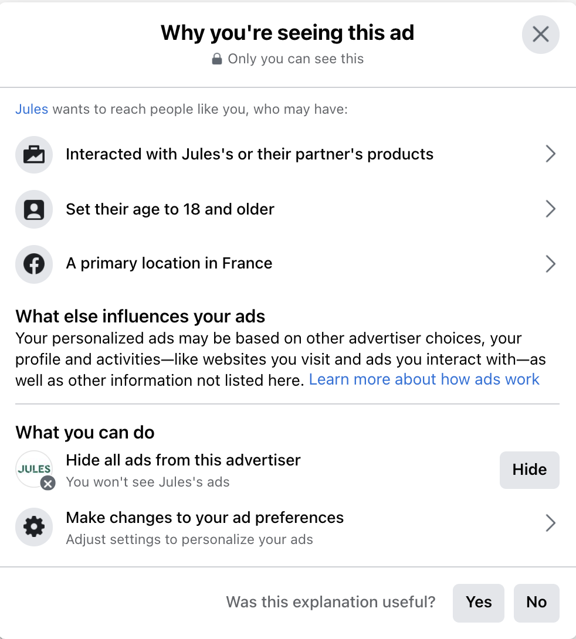Click the briefcase icon for product interactions
Screen dimensions: 576x639
tap(34, 155)
